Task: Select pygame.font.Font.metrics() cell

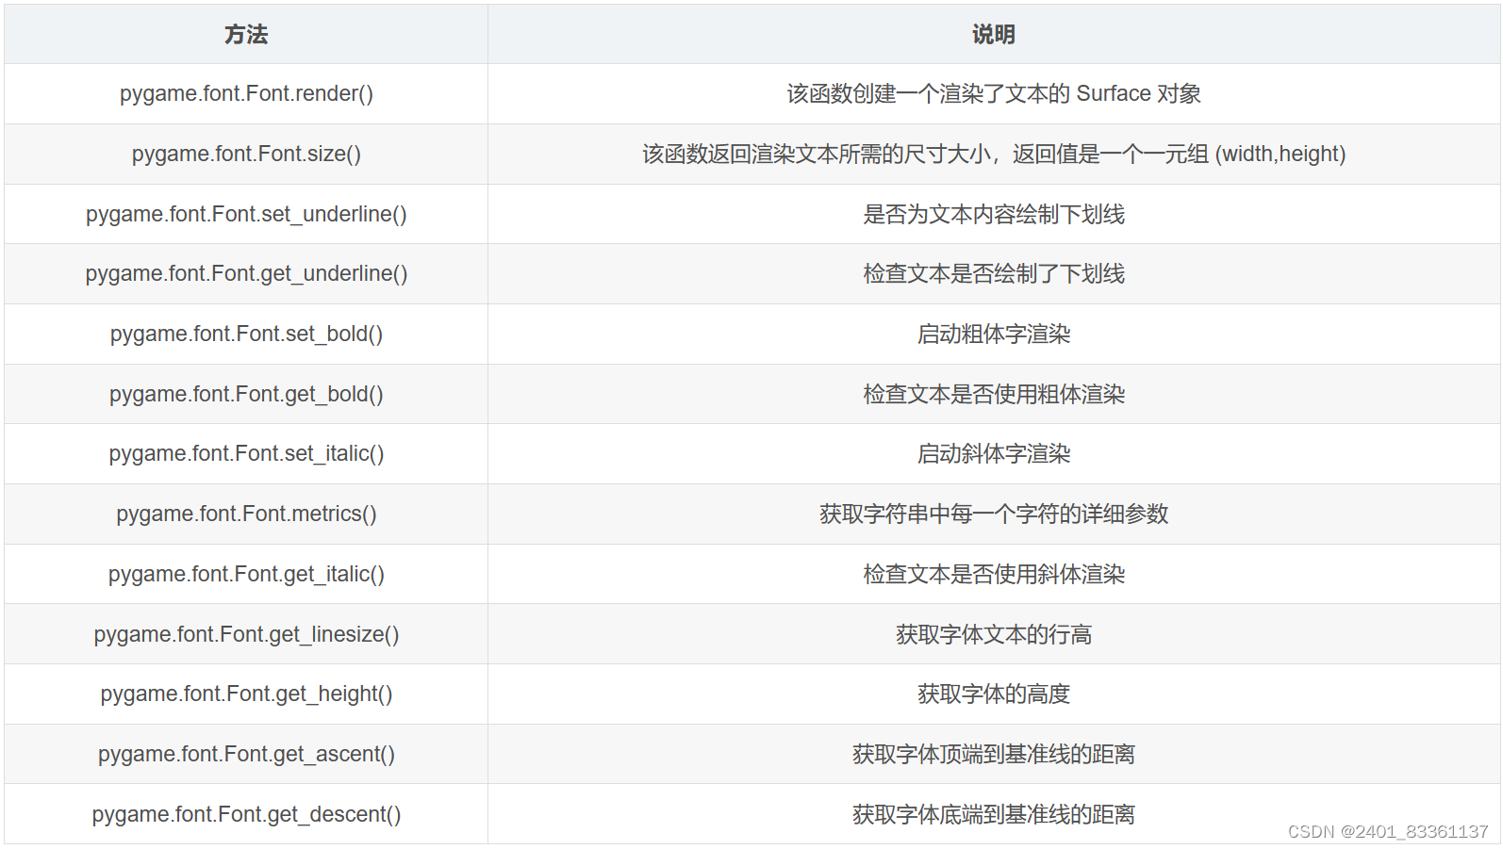Action: tap(246, 514)
